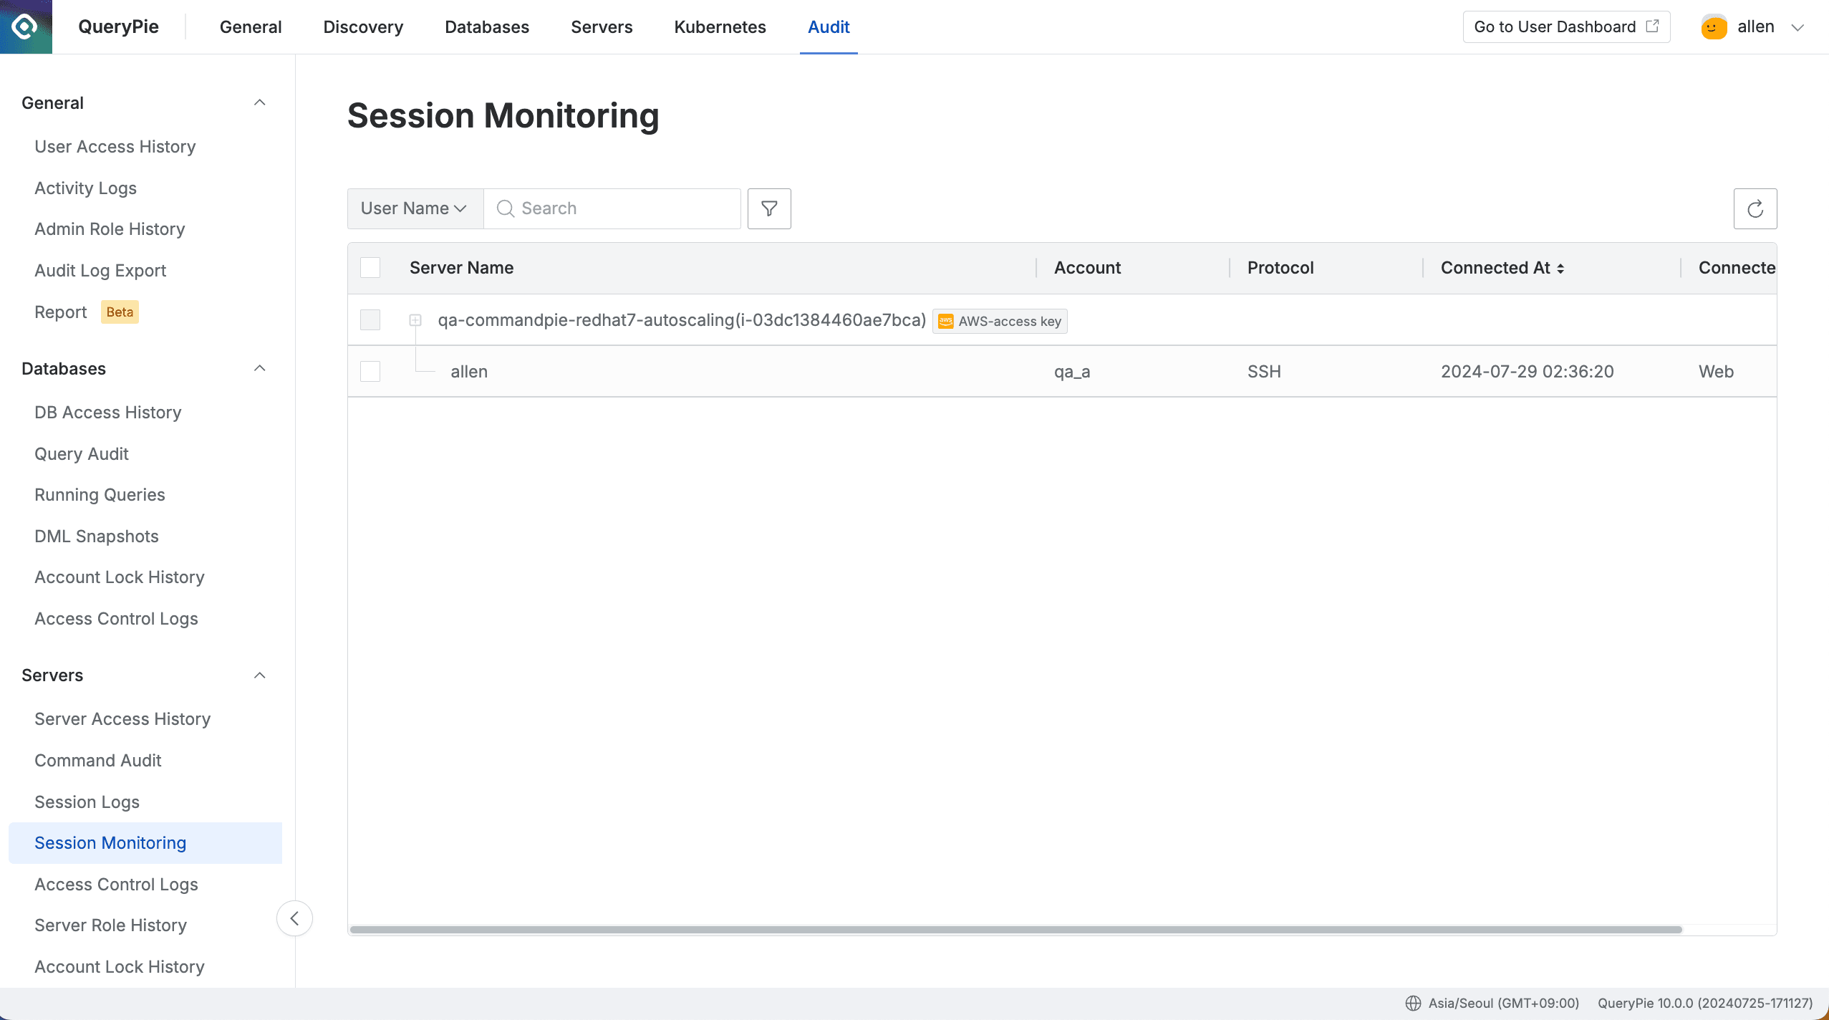Refresh the session monitoring list
This screenshot has height=1020, width=1829.
tap(1755, 208)
